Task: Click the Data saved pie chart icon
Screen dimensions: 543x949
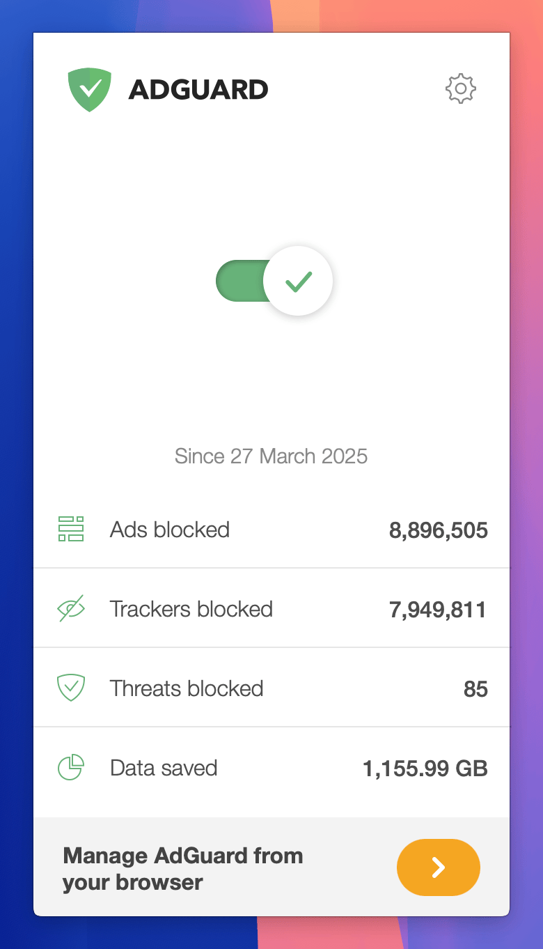Action: pos(71,768)
